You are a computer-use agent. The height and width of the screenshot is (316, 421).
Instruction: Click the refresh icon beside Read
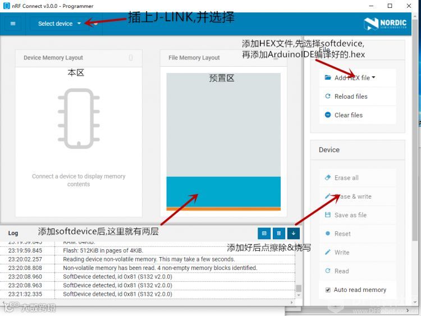[328, 271]
